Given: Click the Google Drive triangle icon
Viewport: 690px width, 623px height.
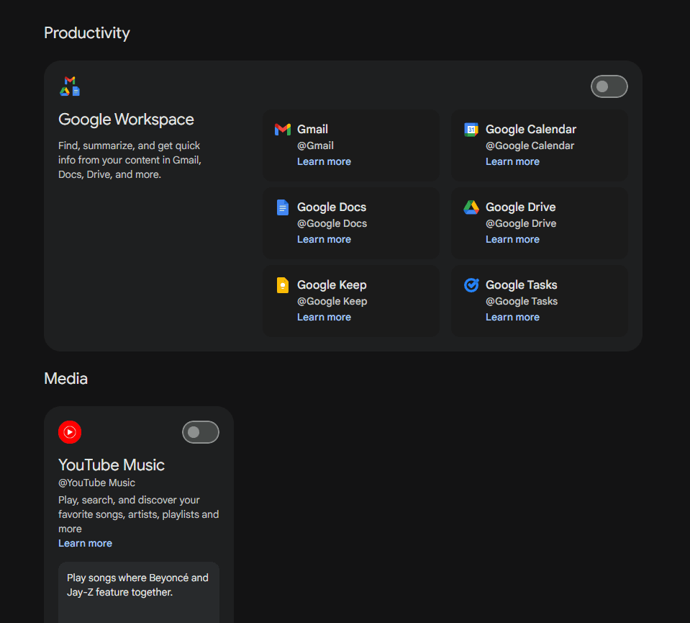Looking at the screenshot, I should coord(471,207).
